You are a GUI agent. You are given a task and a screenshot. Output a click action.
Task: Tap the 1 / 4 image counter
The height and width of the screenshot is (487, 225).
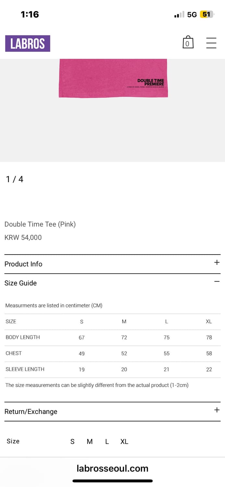[x=15, y=179]
